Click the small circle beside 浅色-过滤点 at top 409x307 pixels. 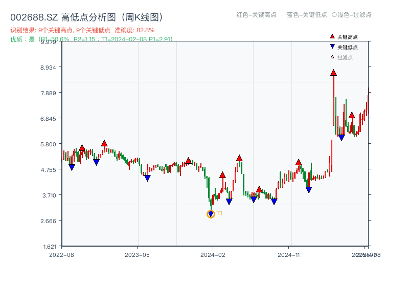(x=334, y=15)
